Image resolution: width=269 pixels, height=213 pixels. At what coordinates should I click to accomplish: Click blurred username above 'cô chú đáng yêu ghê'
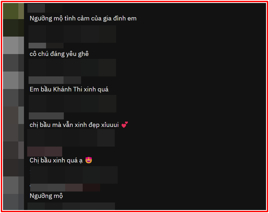(x=46, y=45)
